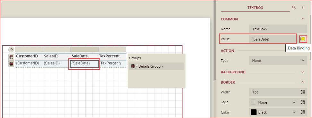Expand border Color per-side settings icon
This screenshot has height=118, width=312.
pyautogui.click(x=303, y=112)
